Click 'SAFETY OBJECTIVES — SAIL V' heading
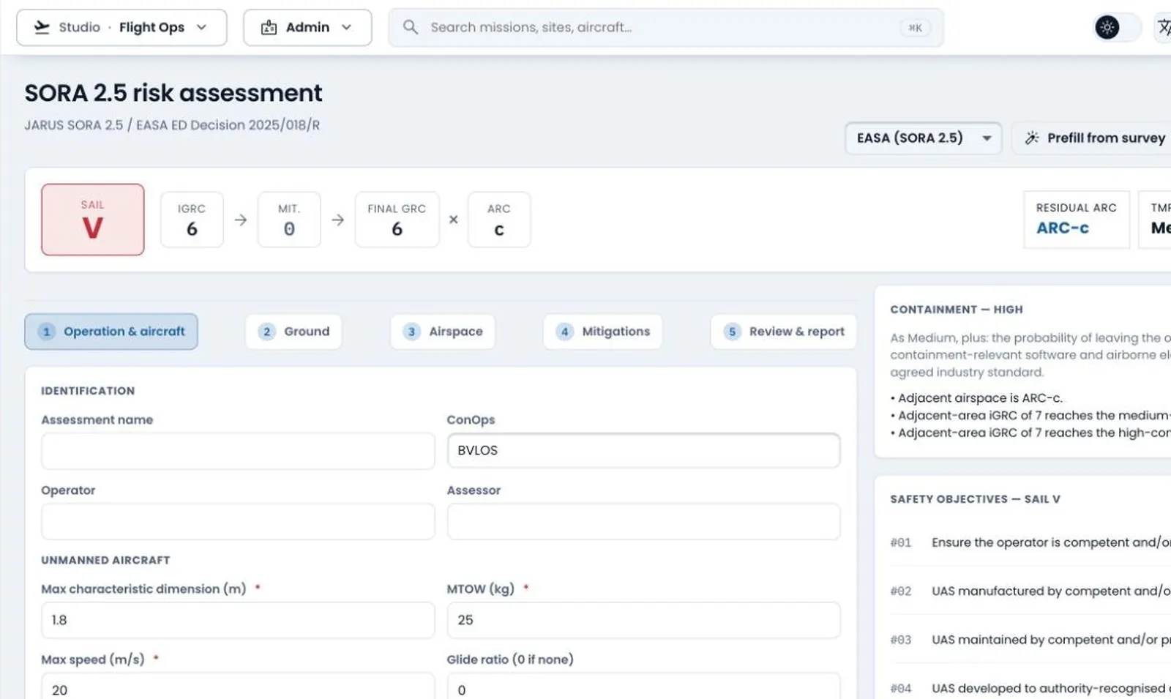The height and width of the screenshot is (699, 1171). click(975, 499)
